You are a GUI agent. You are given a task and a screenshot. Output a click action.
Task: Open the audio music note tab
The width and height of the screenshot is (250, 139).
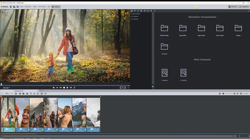pyautogui.click(x=144, y=11)
